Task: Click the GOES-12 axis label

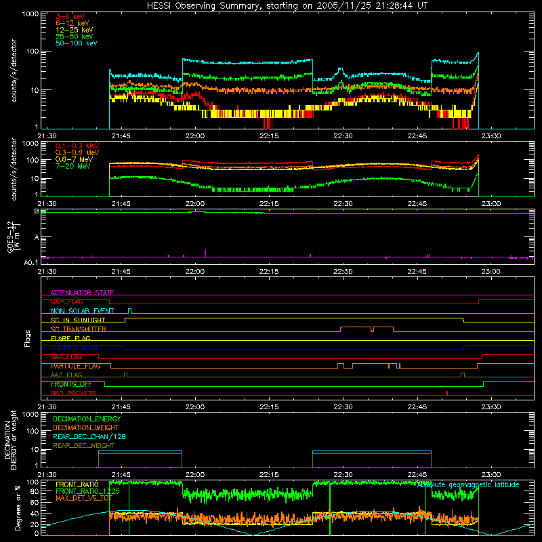Action: click(14, 236)
